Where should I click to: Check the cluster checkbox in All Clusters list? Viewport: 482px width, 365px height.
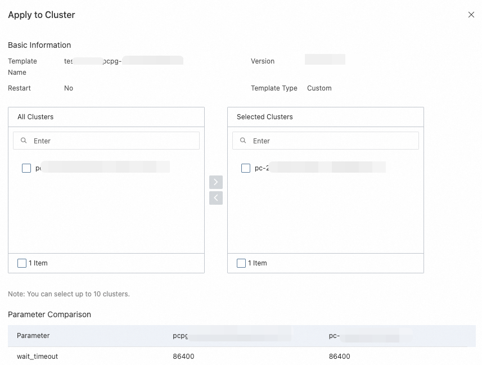[x=26, y=168]
